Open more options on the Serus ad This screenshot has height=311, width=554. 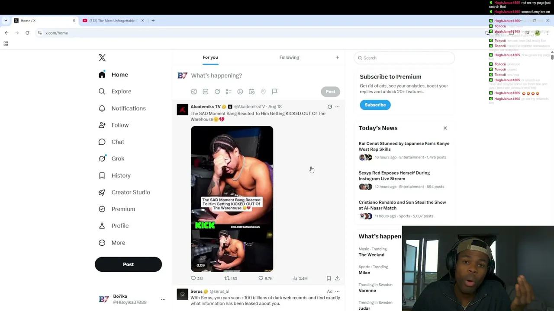(x=338, y=292)
